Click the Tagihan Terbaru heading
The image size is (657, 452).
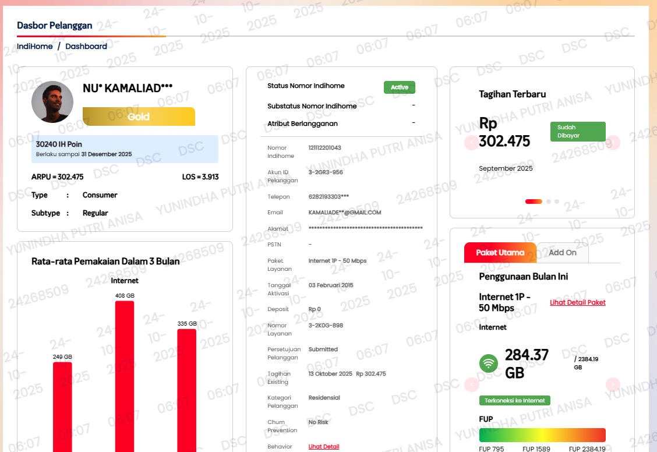click(x=513, y=94)
